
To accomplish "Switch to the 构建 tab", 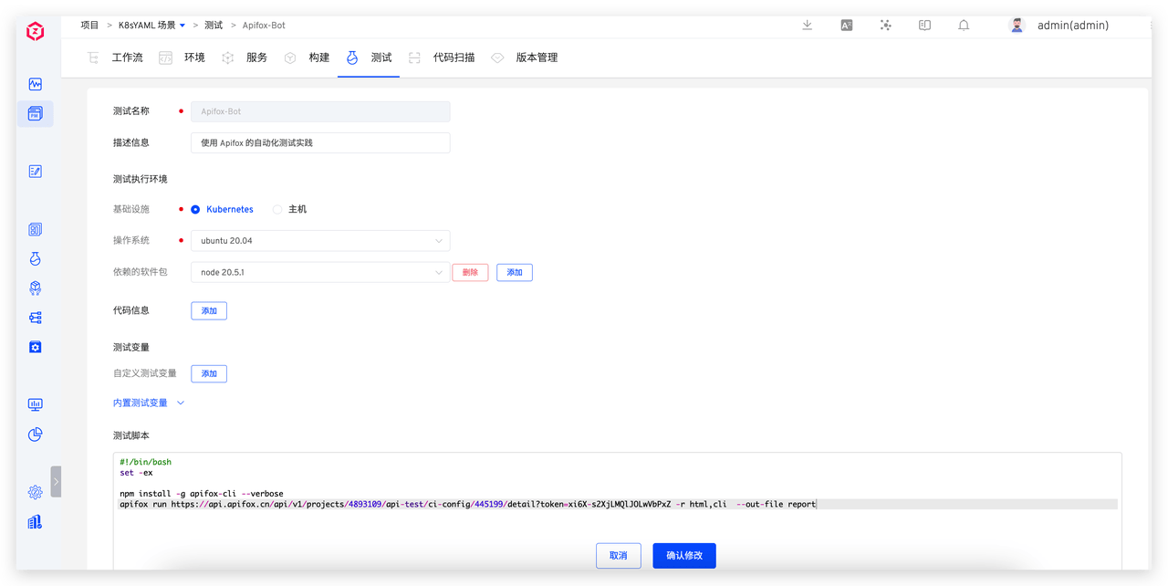I will (x=318, y=58).
